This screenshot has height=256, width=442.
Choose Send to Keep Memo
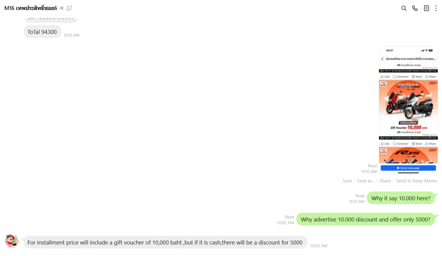pos(417,181)
